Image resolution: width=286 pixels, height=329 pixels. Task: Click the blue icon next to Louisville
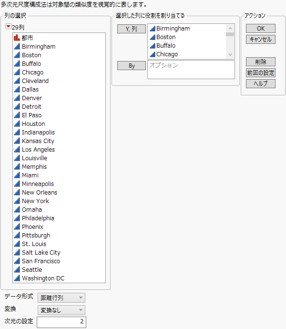tap(17, 158)
